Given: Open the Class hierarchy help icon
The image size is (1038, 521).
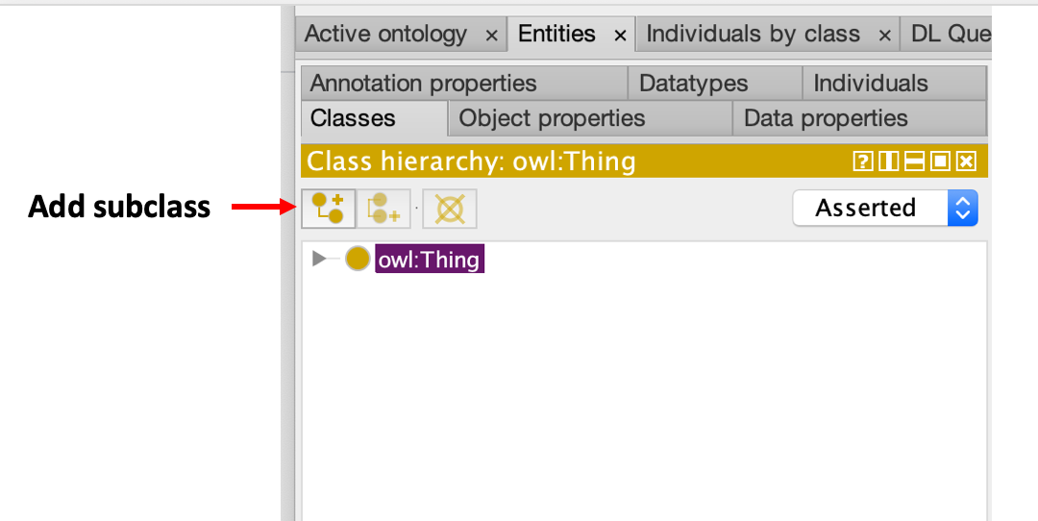Looking at the screenshot, I should pyautogui.click(x=861, y=161).
